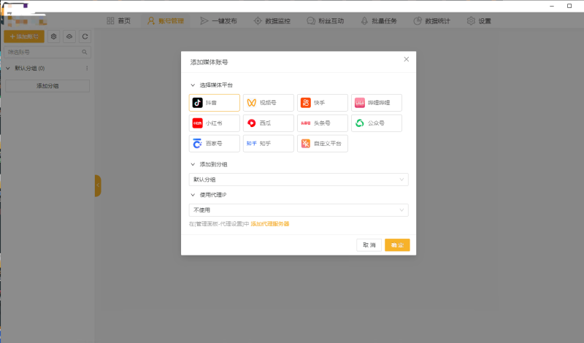584x343 pixels.
Task: Maximize the application window
Action: [569, 6]
